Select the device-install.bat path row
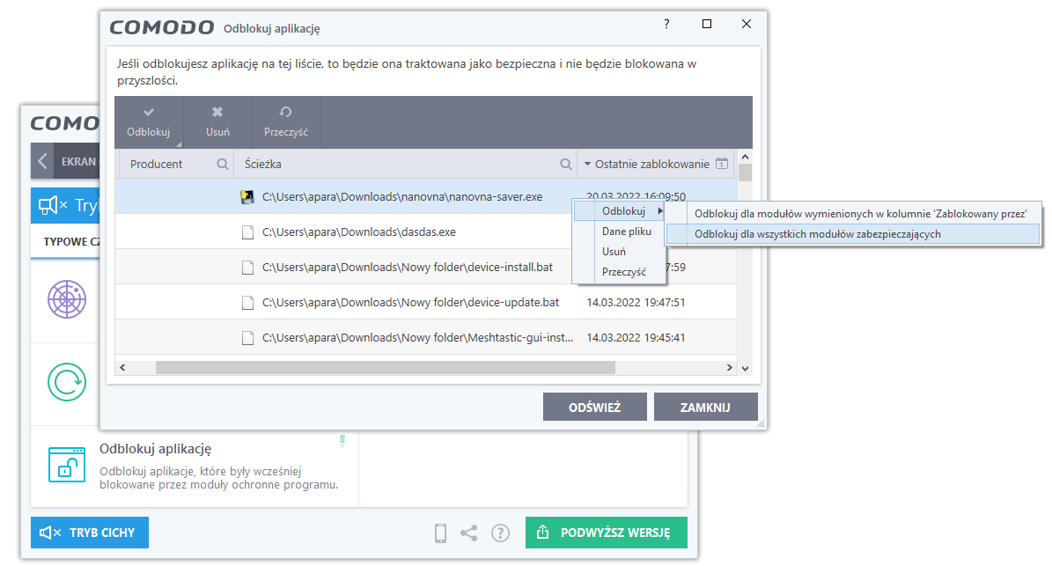This screenshot has width=1052, height=566. click(x=408, y=267)
